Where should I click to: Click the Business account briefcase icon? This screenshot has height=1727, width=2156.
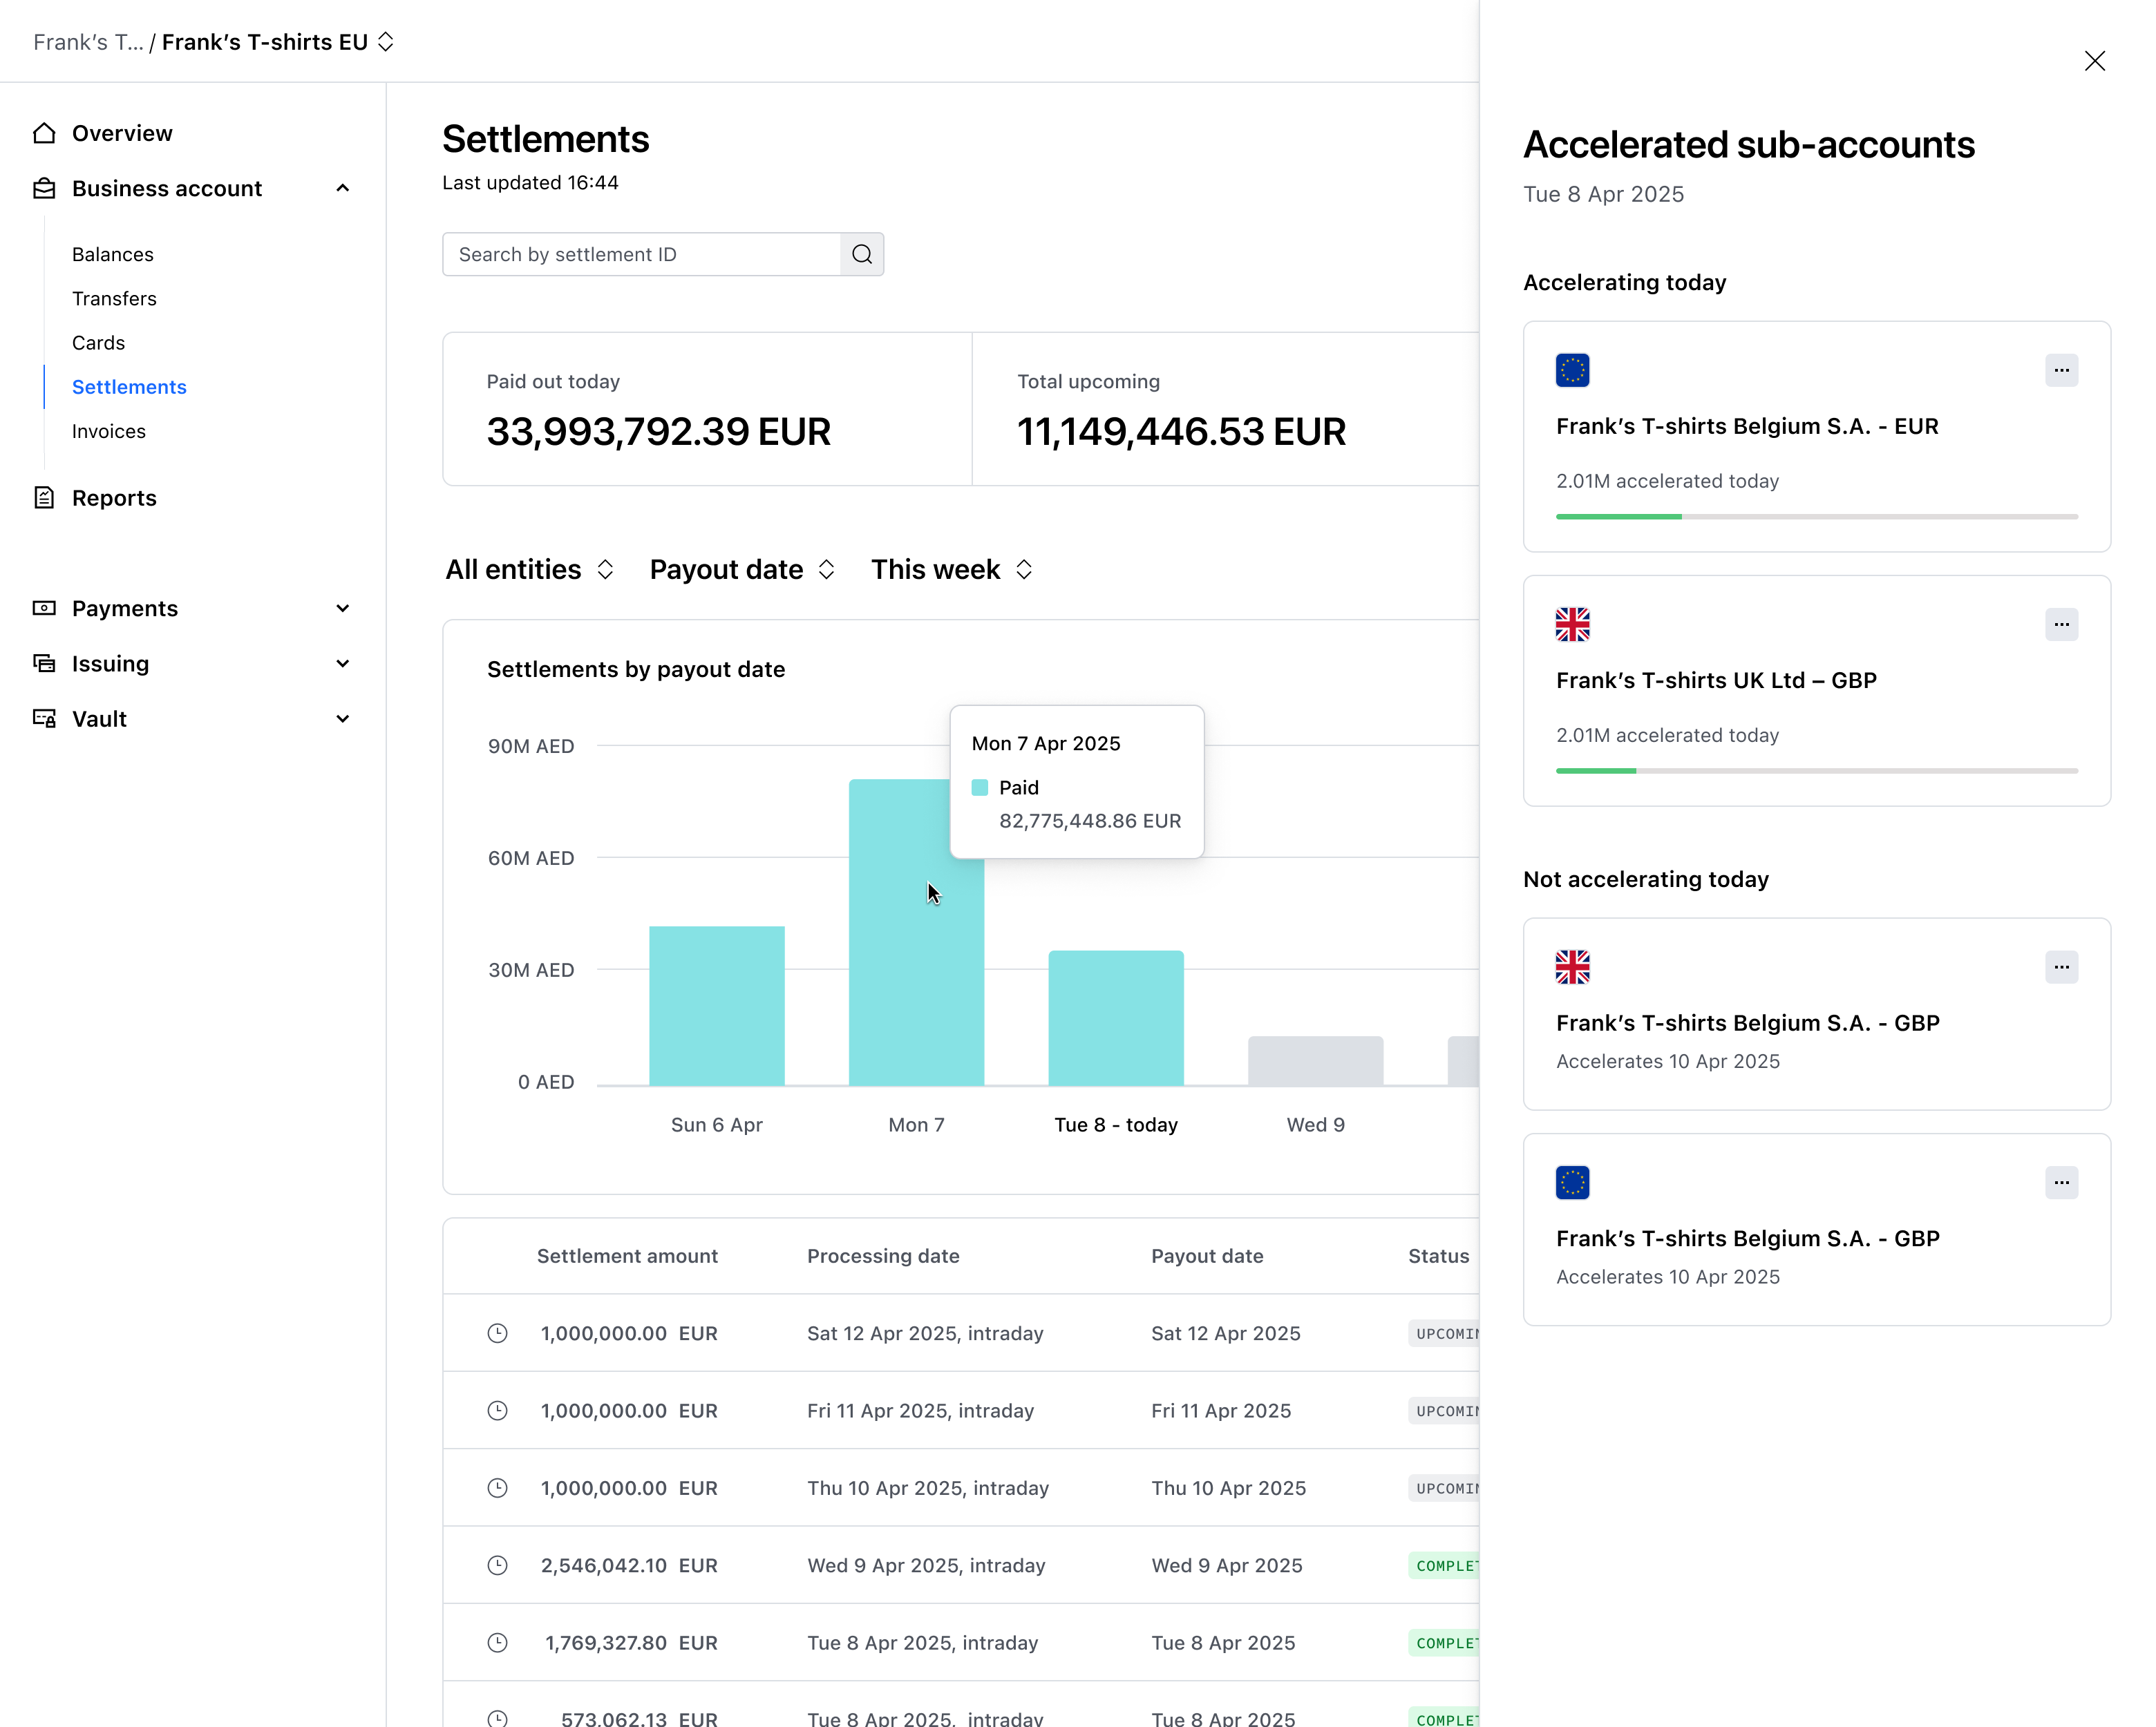tap(44, 188)
